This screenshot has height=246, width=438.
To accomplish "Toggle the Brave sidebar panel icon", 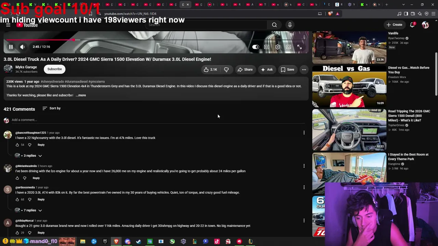I will 406,14.
